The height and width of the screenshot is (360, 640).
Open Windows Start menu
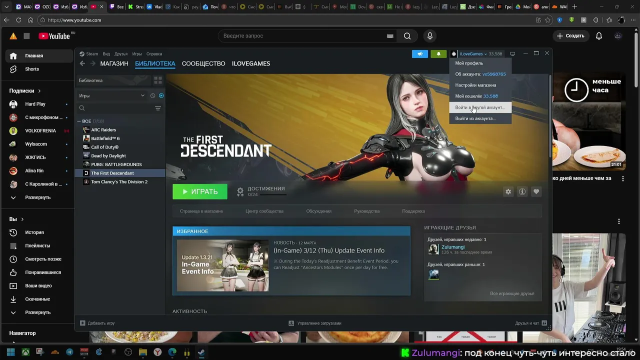pos(10,352)
